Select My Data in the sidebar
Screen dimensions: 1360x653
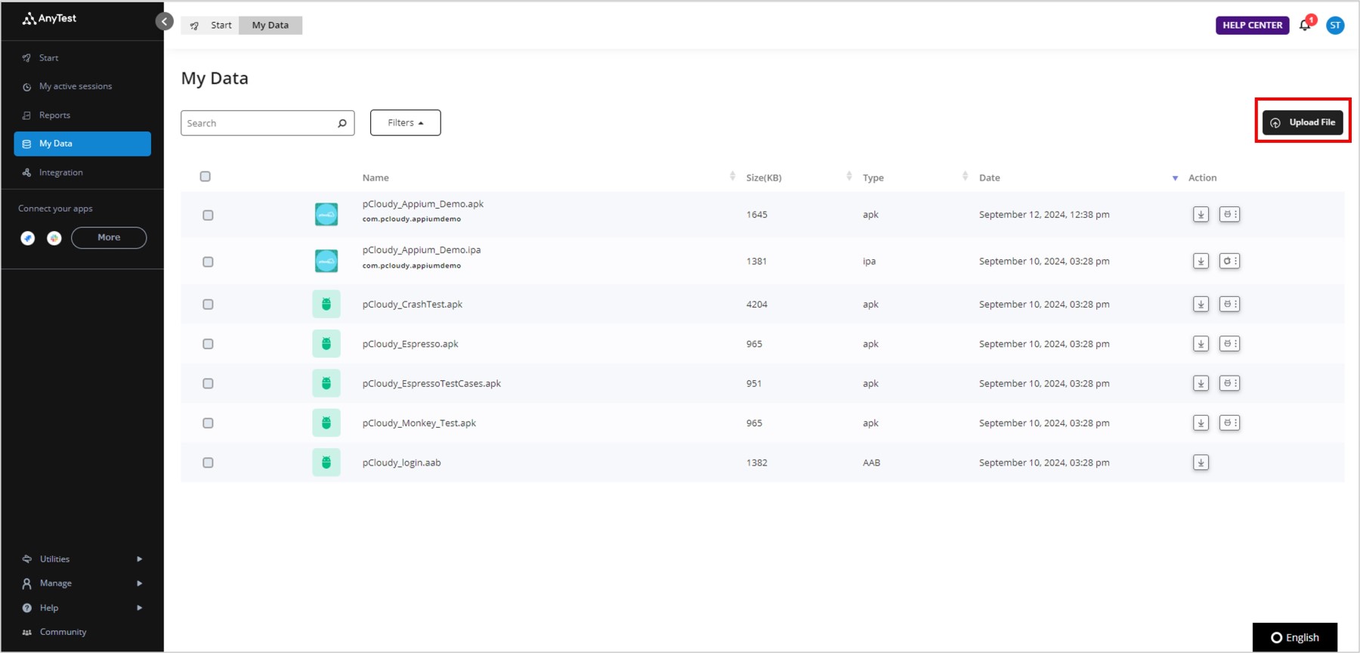(x=82, y=144)
